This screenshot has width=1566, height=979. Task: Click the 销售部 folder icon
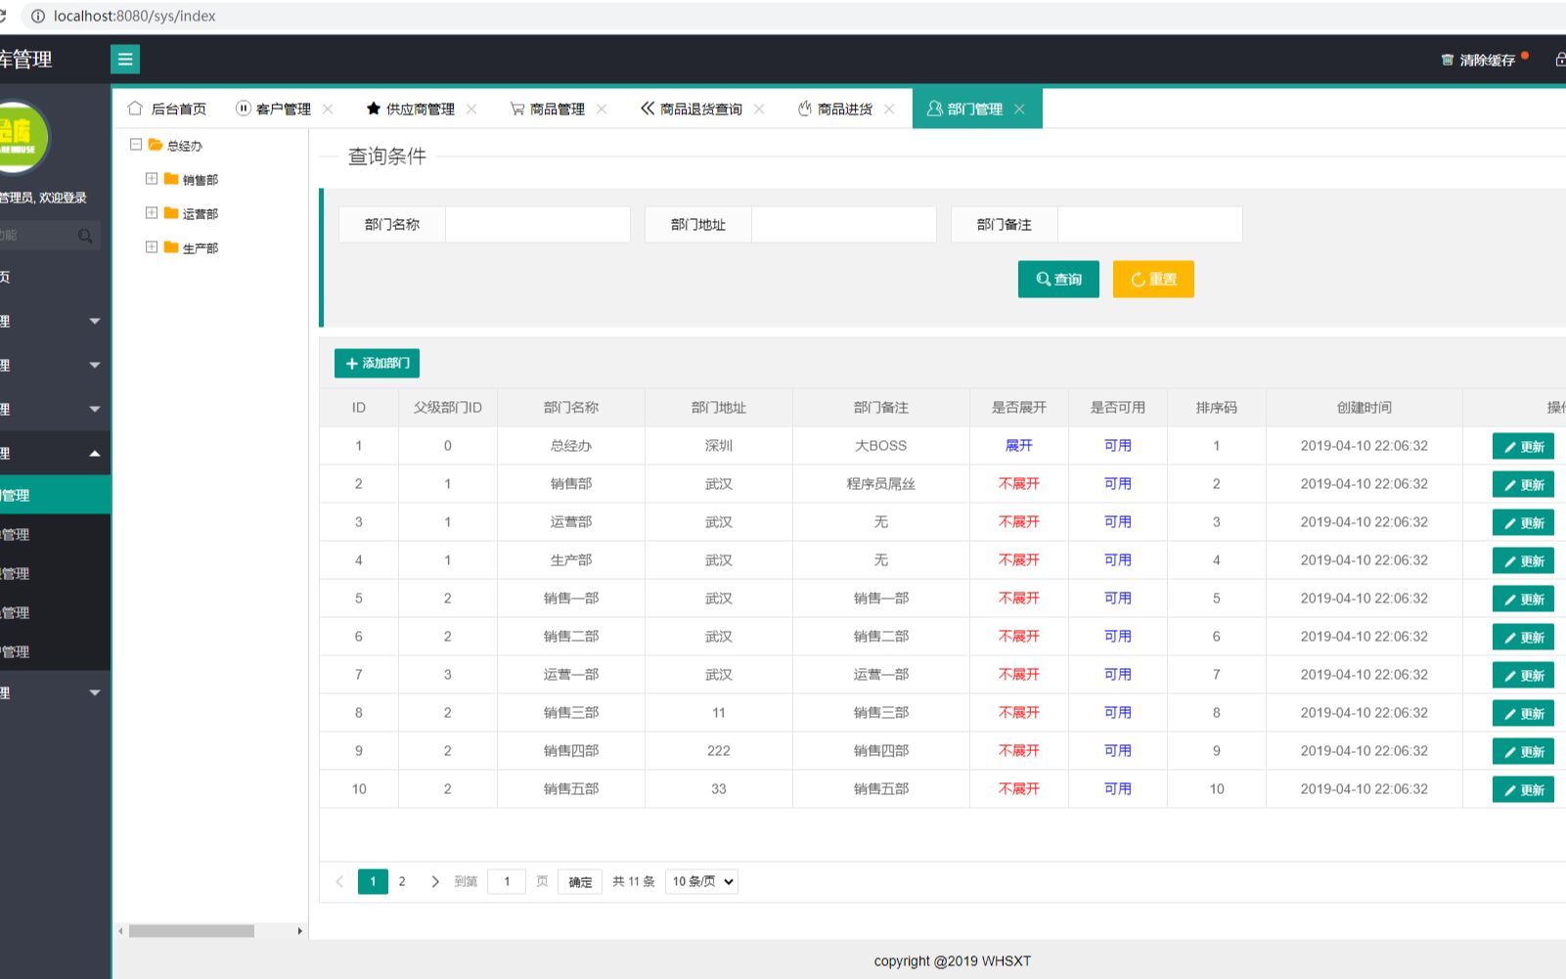tap(171, 179)
